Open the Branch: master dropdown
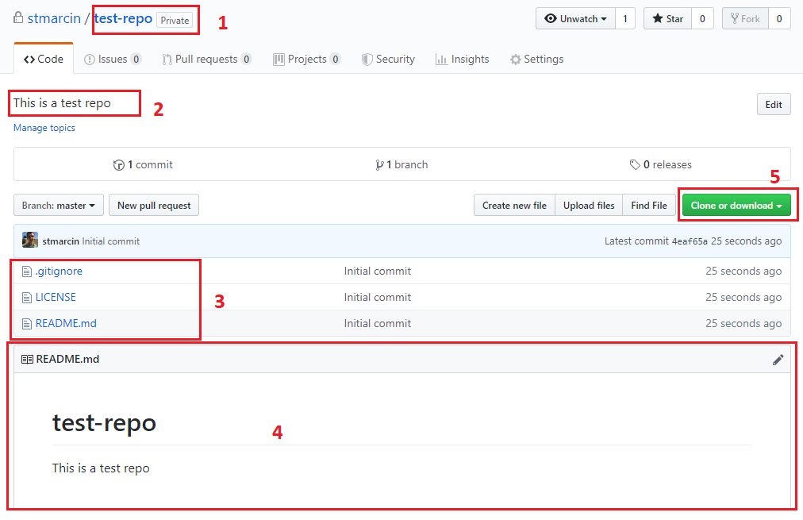803x520 pixels. [59, 206]
